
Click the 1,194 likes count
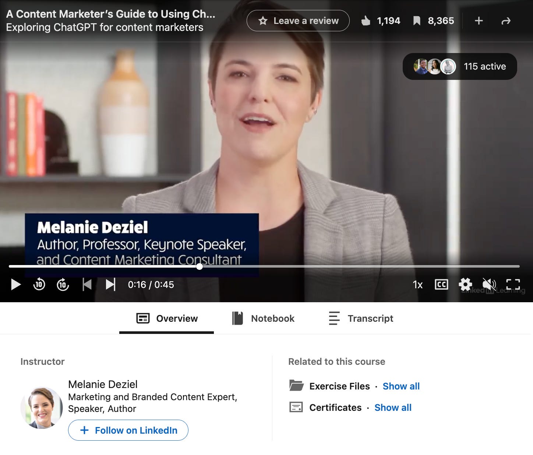pyautogui.click(x=388, y=21)
